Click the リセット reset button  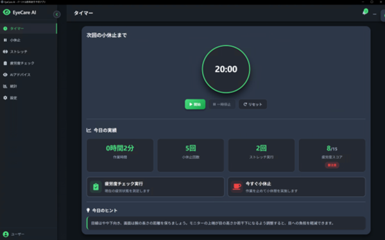point(253,105)
